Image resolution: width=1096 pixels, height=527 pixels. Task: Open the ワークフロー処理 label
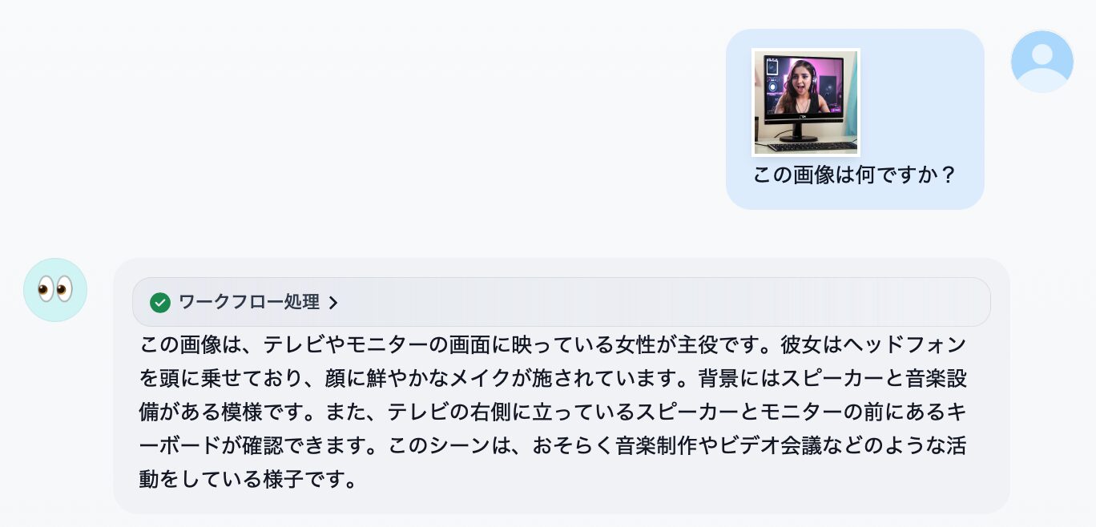tap(249, 302)
